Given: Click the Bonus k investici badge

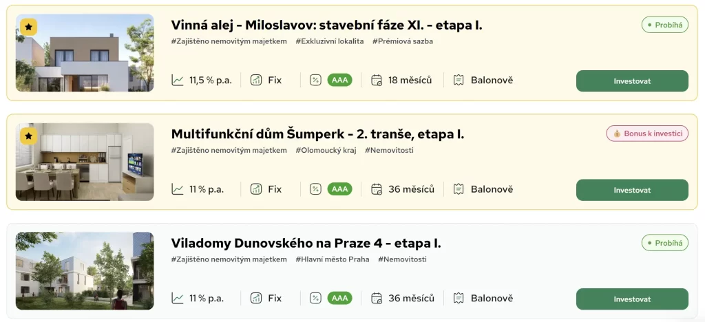Looking at the screenshot, I should (647, 133).
